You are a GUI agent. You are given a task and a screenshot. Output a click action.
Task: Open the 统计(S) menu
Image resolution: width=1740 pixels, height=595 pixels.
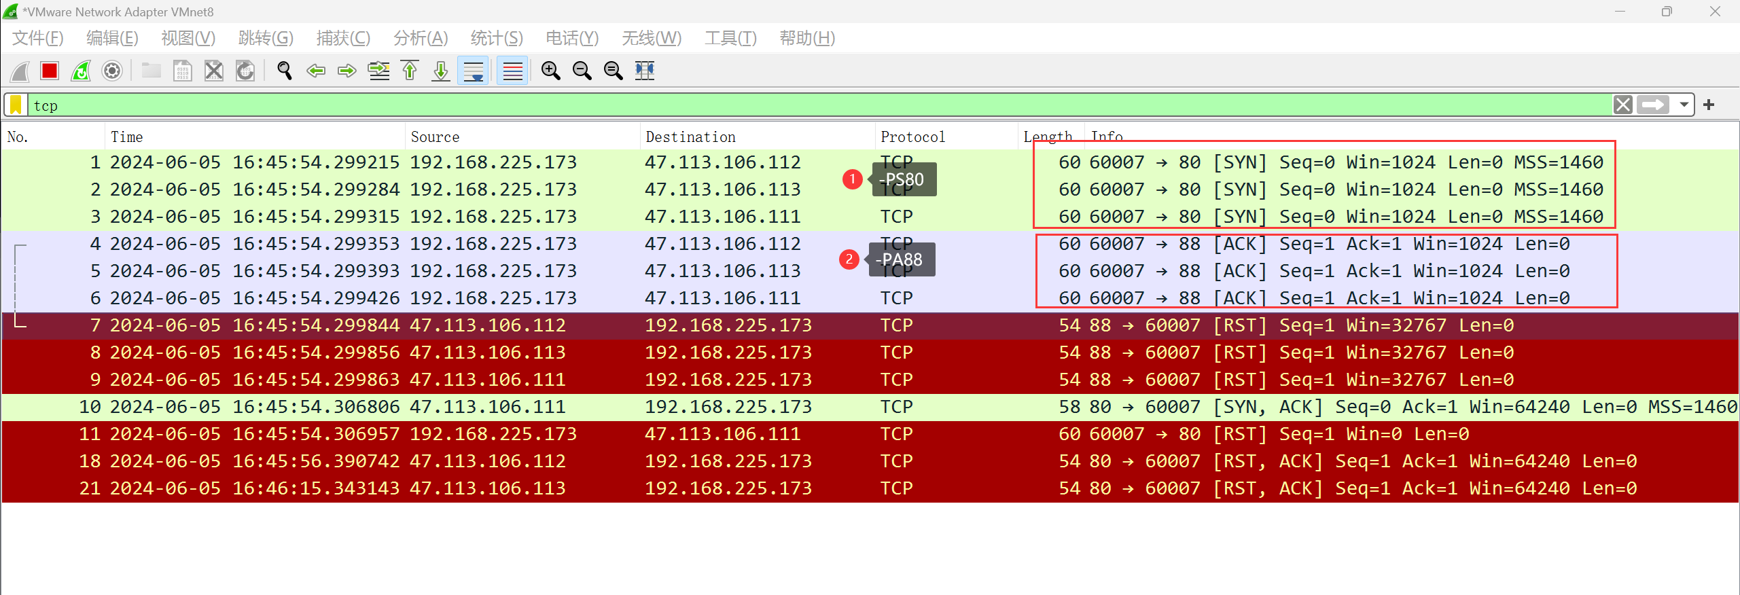[x=497, y=38]
